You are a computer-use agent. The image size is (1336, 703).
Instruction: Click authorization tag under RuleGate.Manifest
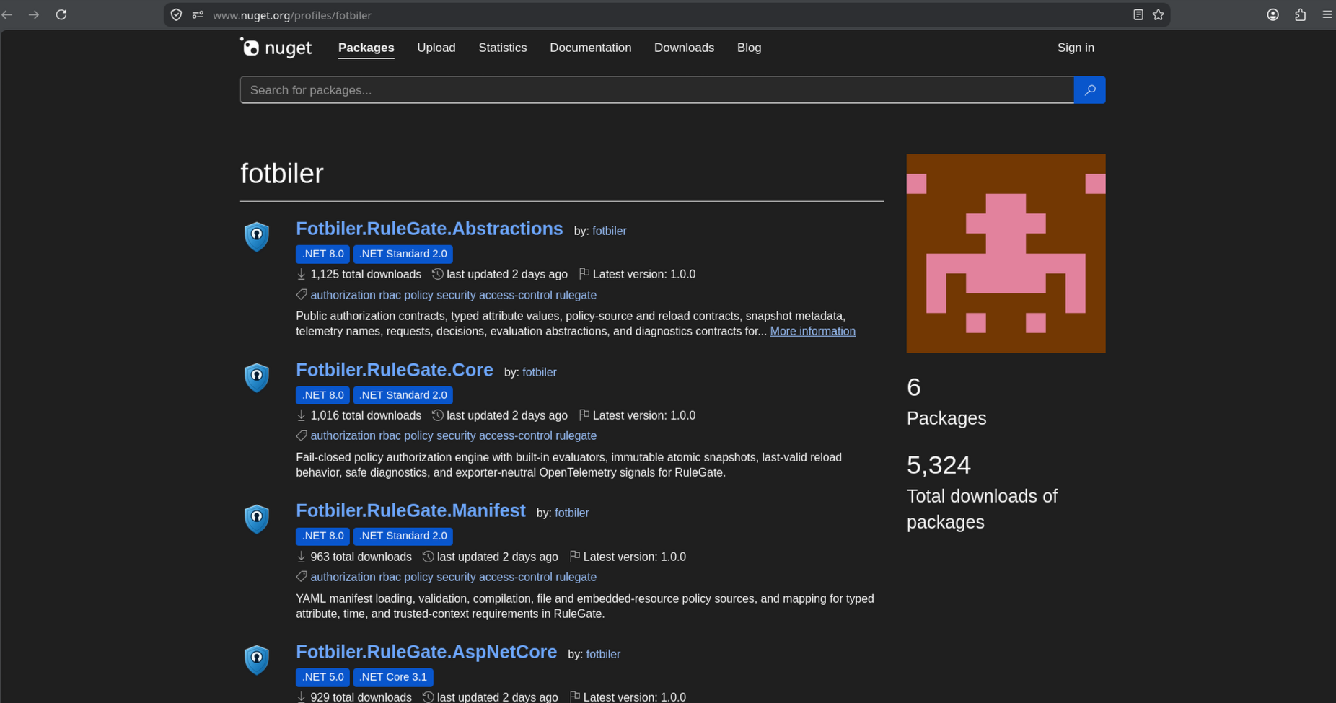tap(343, 577)
